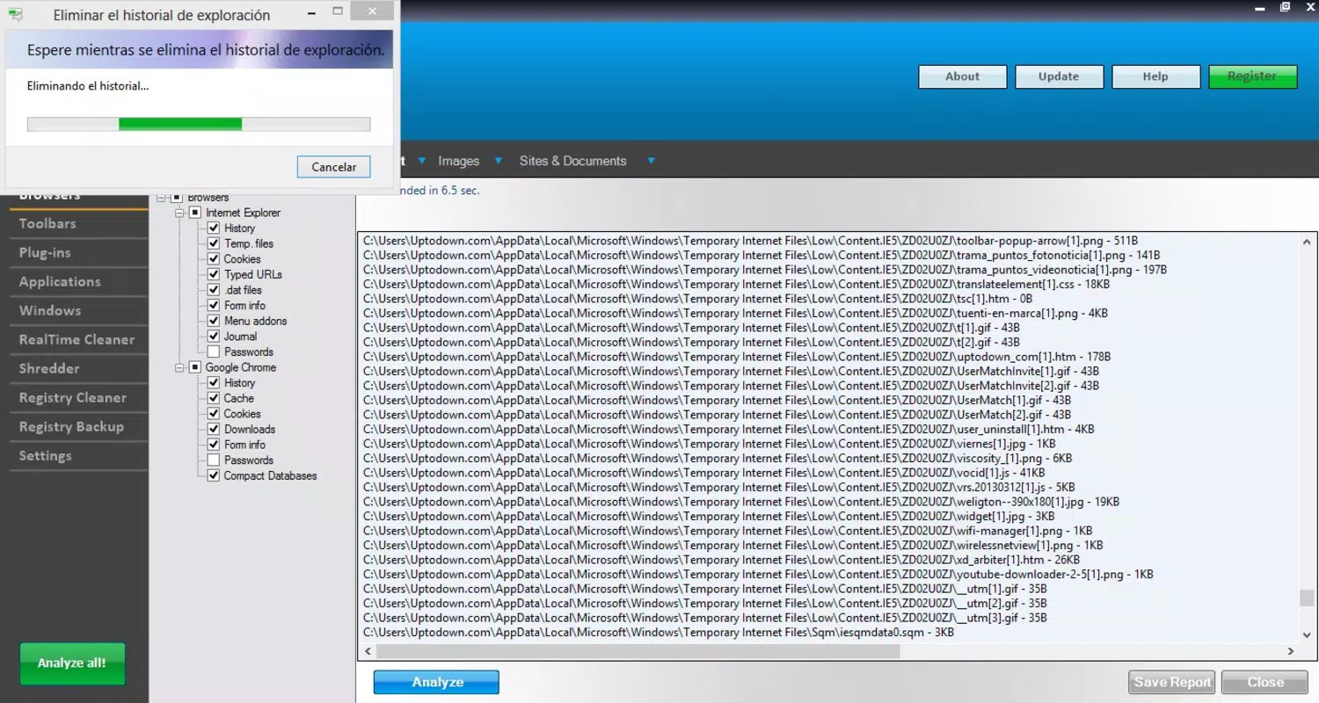The width and height of the screenshot is (1319, 703).
Task: Click the blue Analyze button
Action: coord(436,683)
